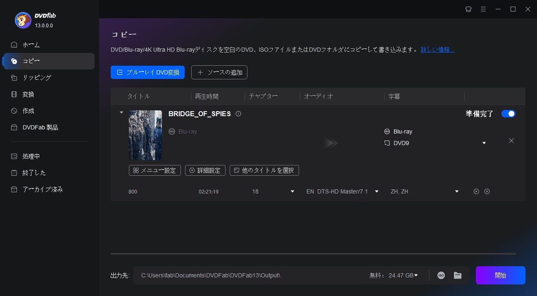Click the タイトル column header
537x296 pixels.
[138, 96]
